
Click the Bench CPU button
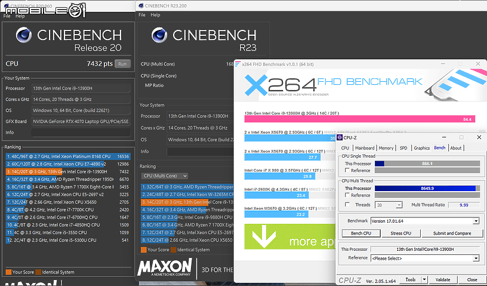[361, 233]
